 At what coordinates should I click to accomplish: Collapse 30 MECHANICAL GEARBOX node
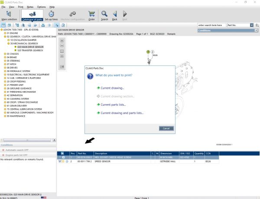click(9, 43)
